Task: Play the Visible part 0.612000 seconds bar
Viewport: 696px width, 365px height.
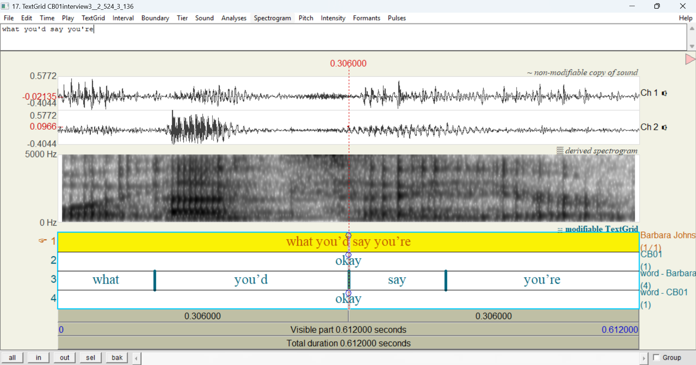Action: [x=348, y=330]
